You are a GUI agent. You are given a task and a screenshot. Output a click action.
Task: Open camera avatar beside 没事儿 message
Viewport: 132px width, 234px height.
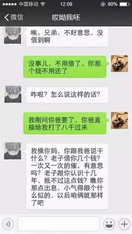119,64
